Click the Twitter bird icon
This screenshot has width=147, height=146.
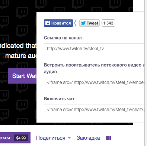[x=83, y=23]
